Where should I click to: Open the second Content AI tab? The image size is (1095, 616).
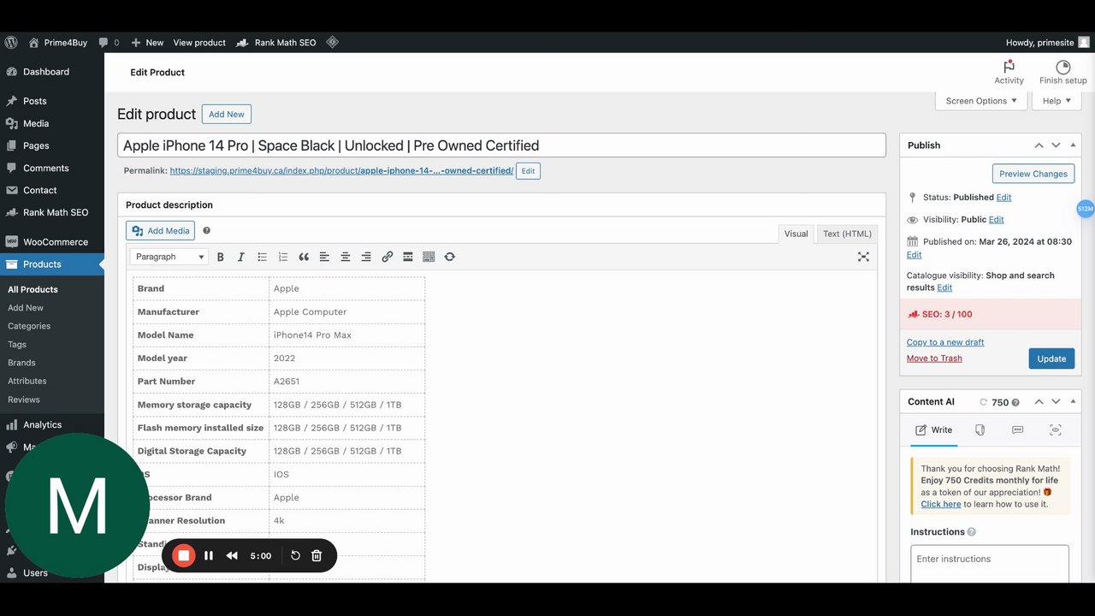click(x=980, y=430)
